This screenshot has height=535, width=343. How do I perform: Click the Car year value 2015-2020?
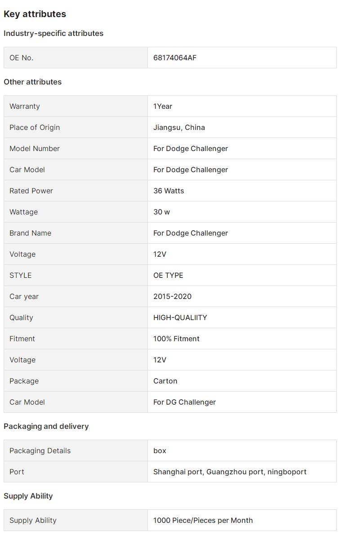(172, 296)
